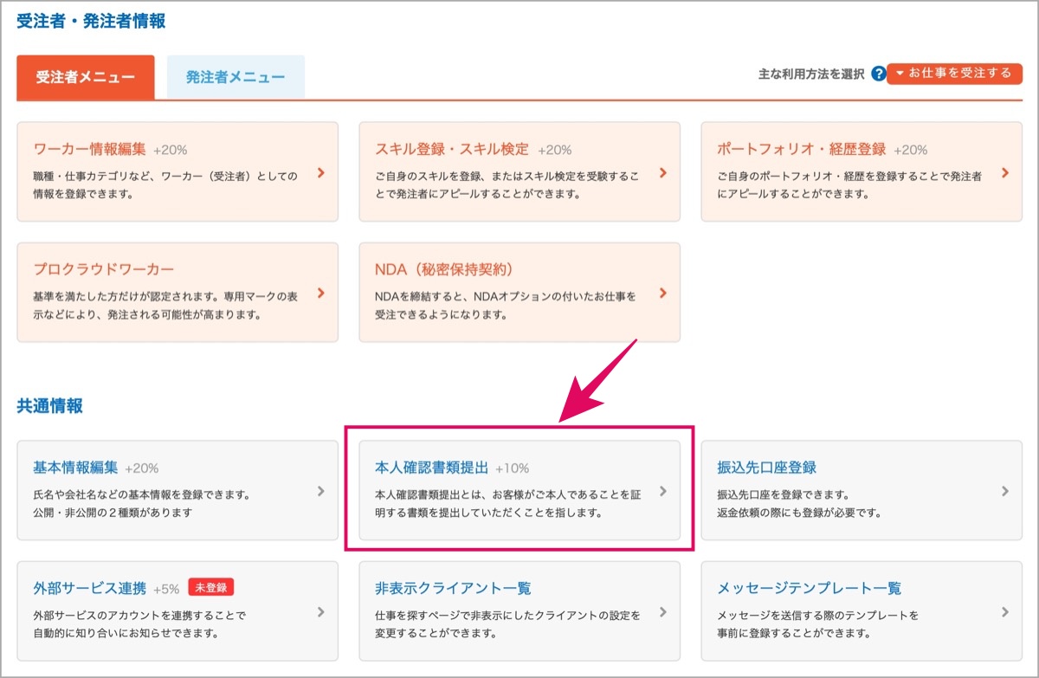Image resolution: width=1039 pixels, height=678 pixels.
Task: Open プロクラウドワーカー link
Action: [x=104, y=269]
